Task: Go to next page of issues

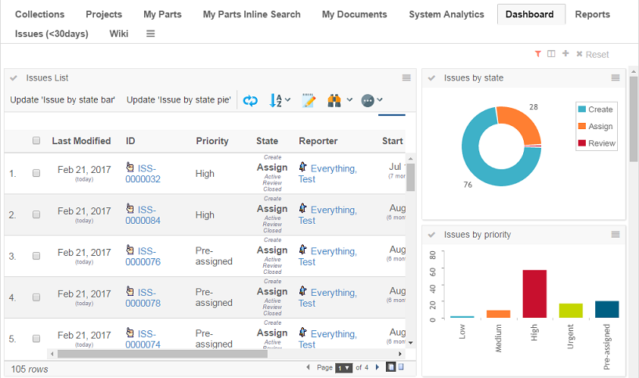Action: coord(377,367)
